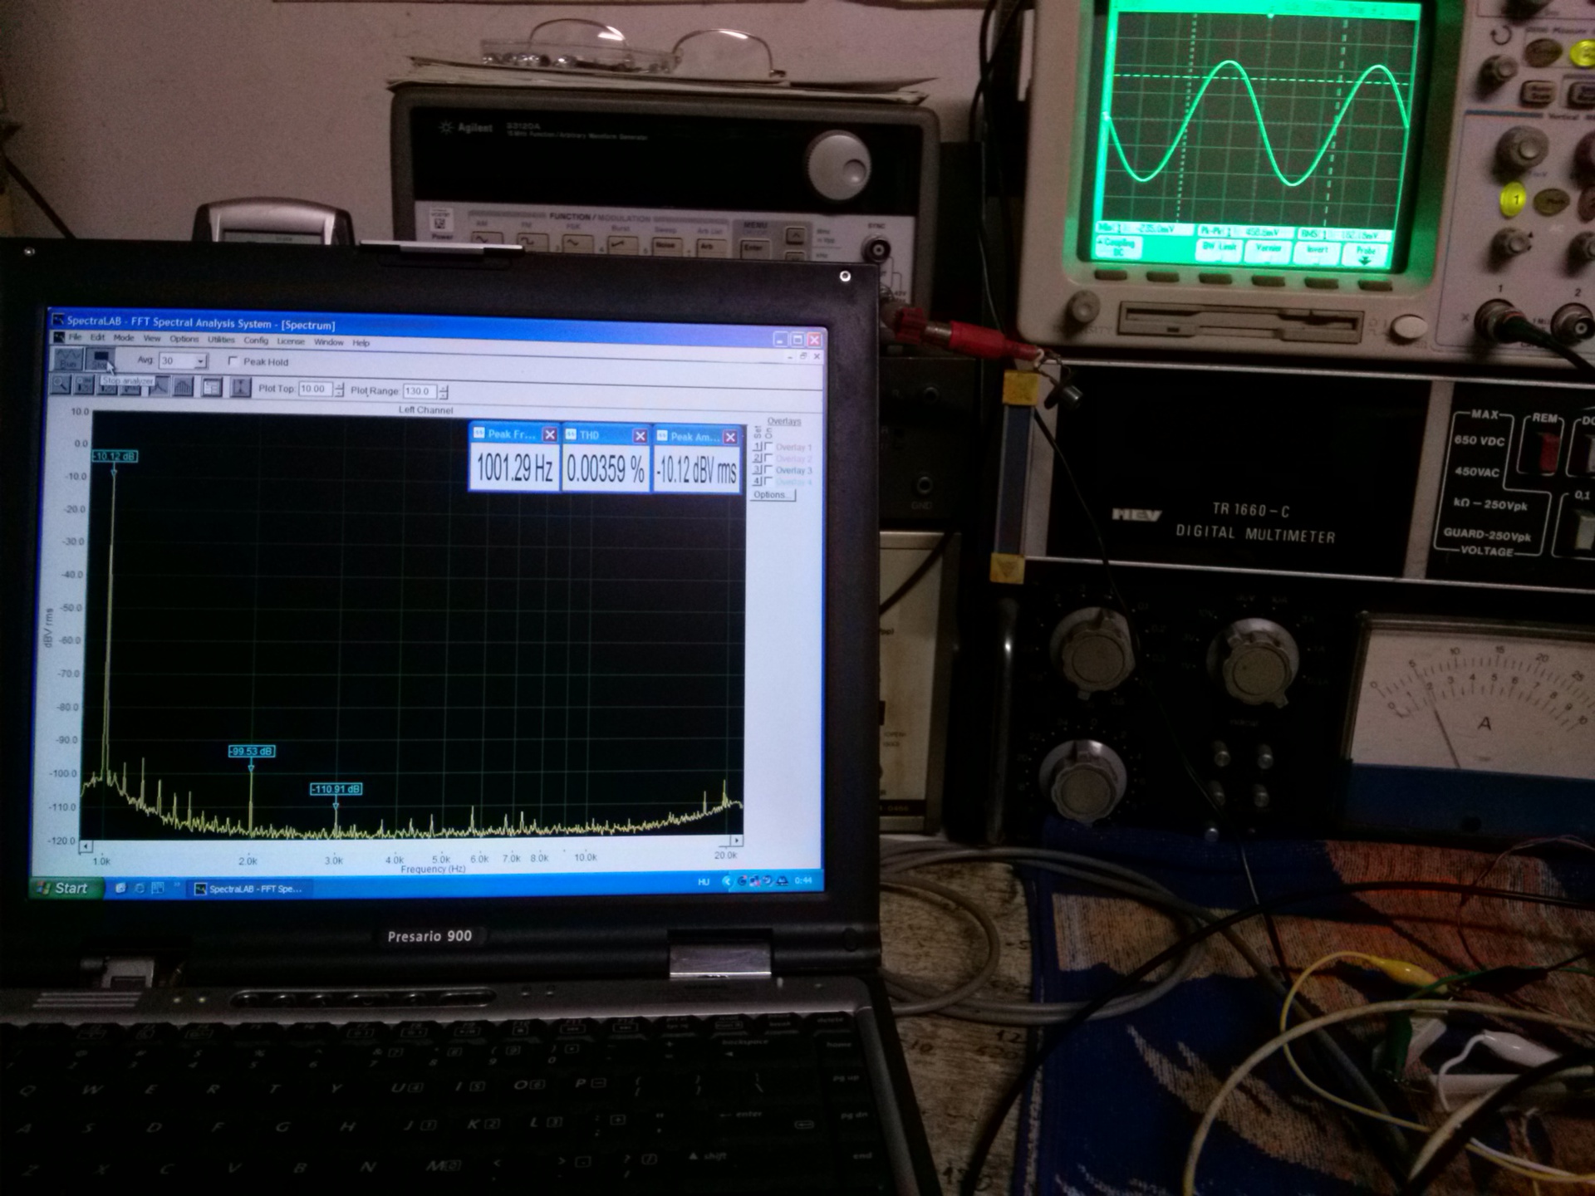Select the magnifier zoom tool icon

[60, 385]
